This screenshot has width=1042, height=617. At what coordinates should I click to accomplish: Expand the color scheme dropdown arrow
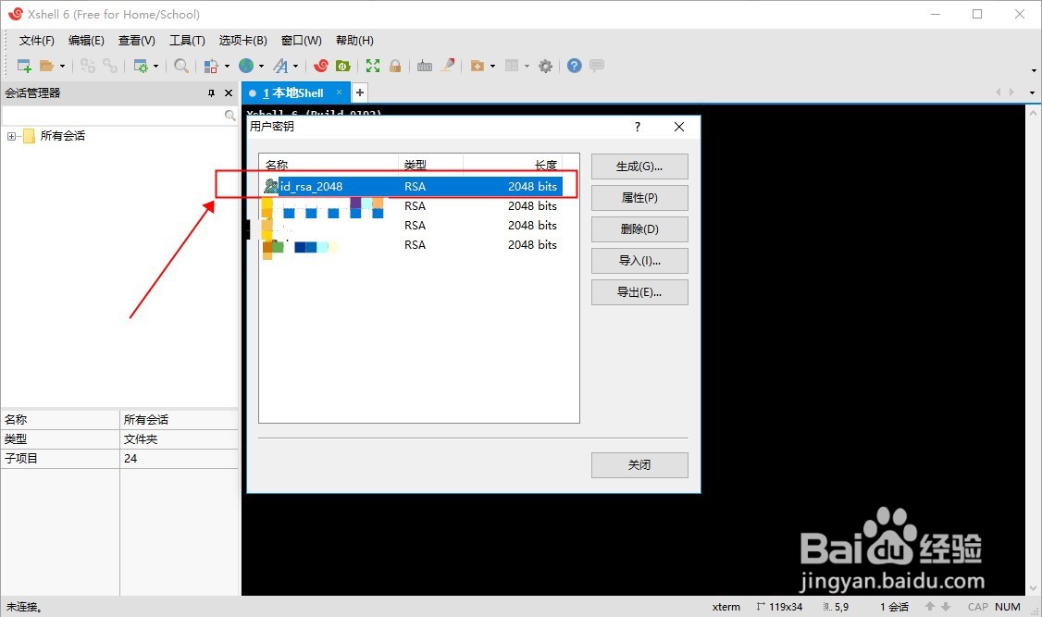(228, 66)
